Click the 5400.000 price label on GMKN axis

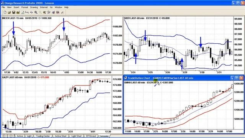239,84
